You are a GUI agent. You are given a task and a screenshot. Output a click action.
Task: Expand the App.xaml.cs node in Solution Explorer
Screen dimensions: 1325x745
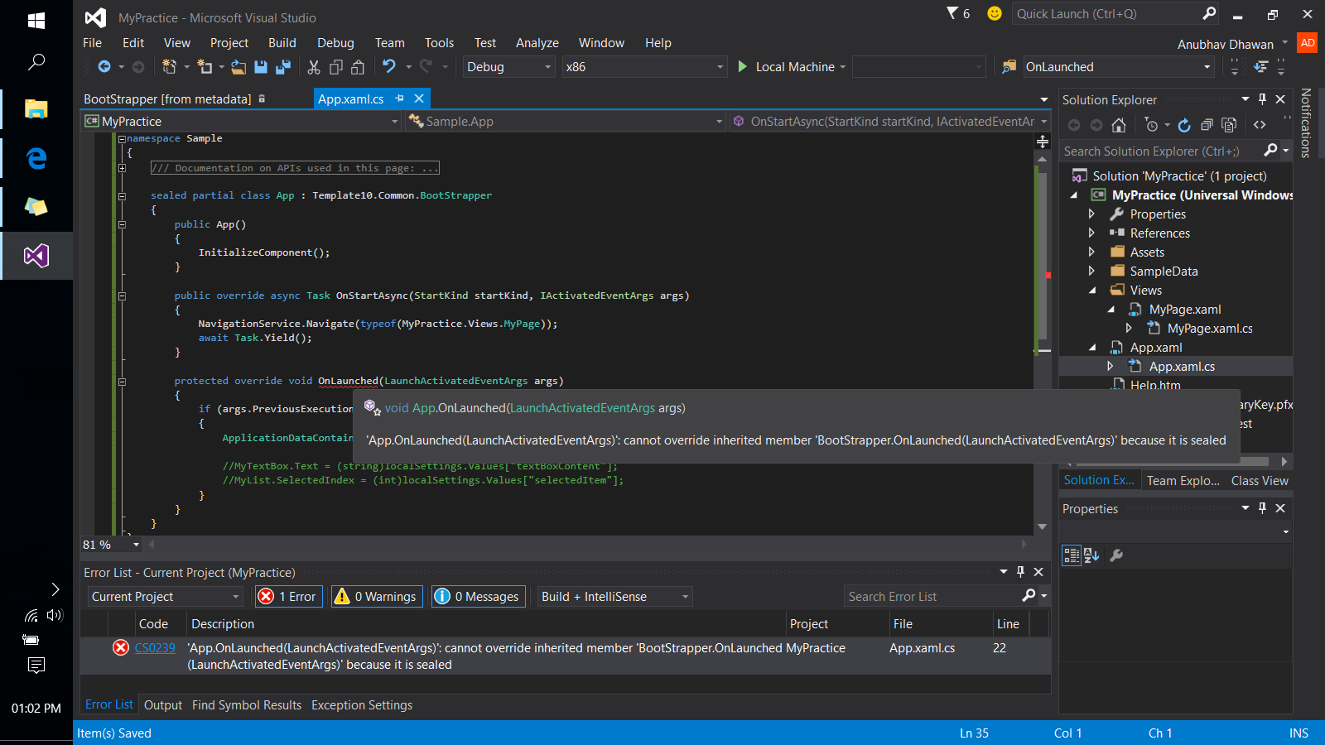point(1111,367)
